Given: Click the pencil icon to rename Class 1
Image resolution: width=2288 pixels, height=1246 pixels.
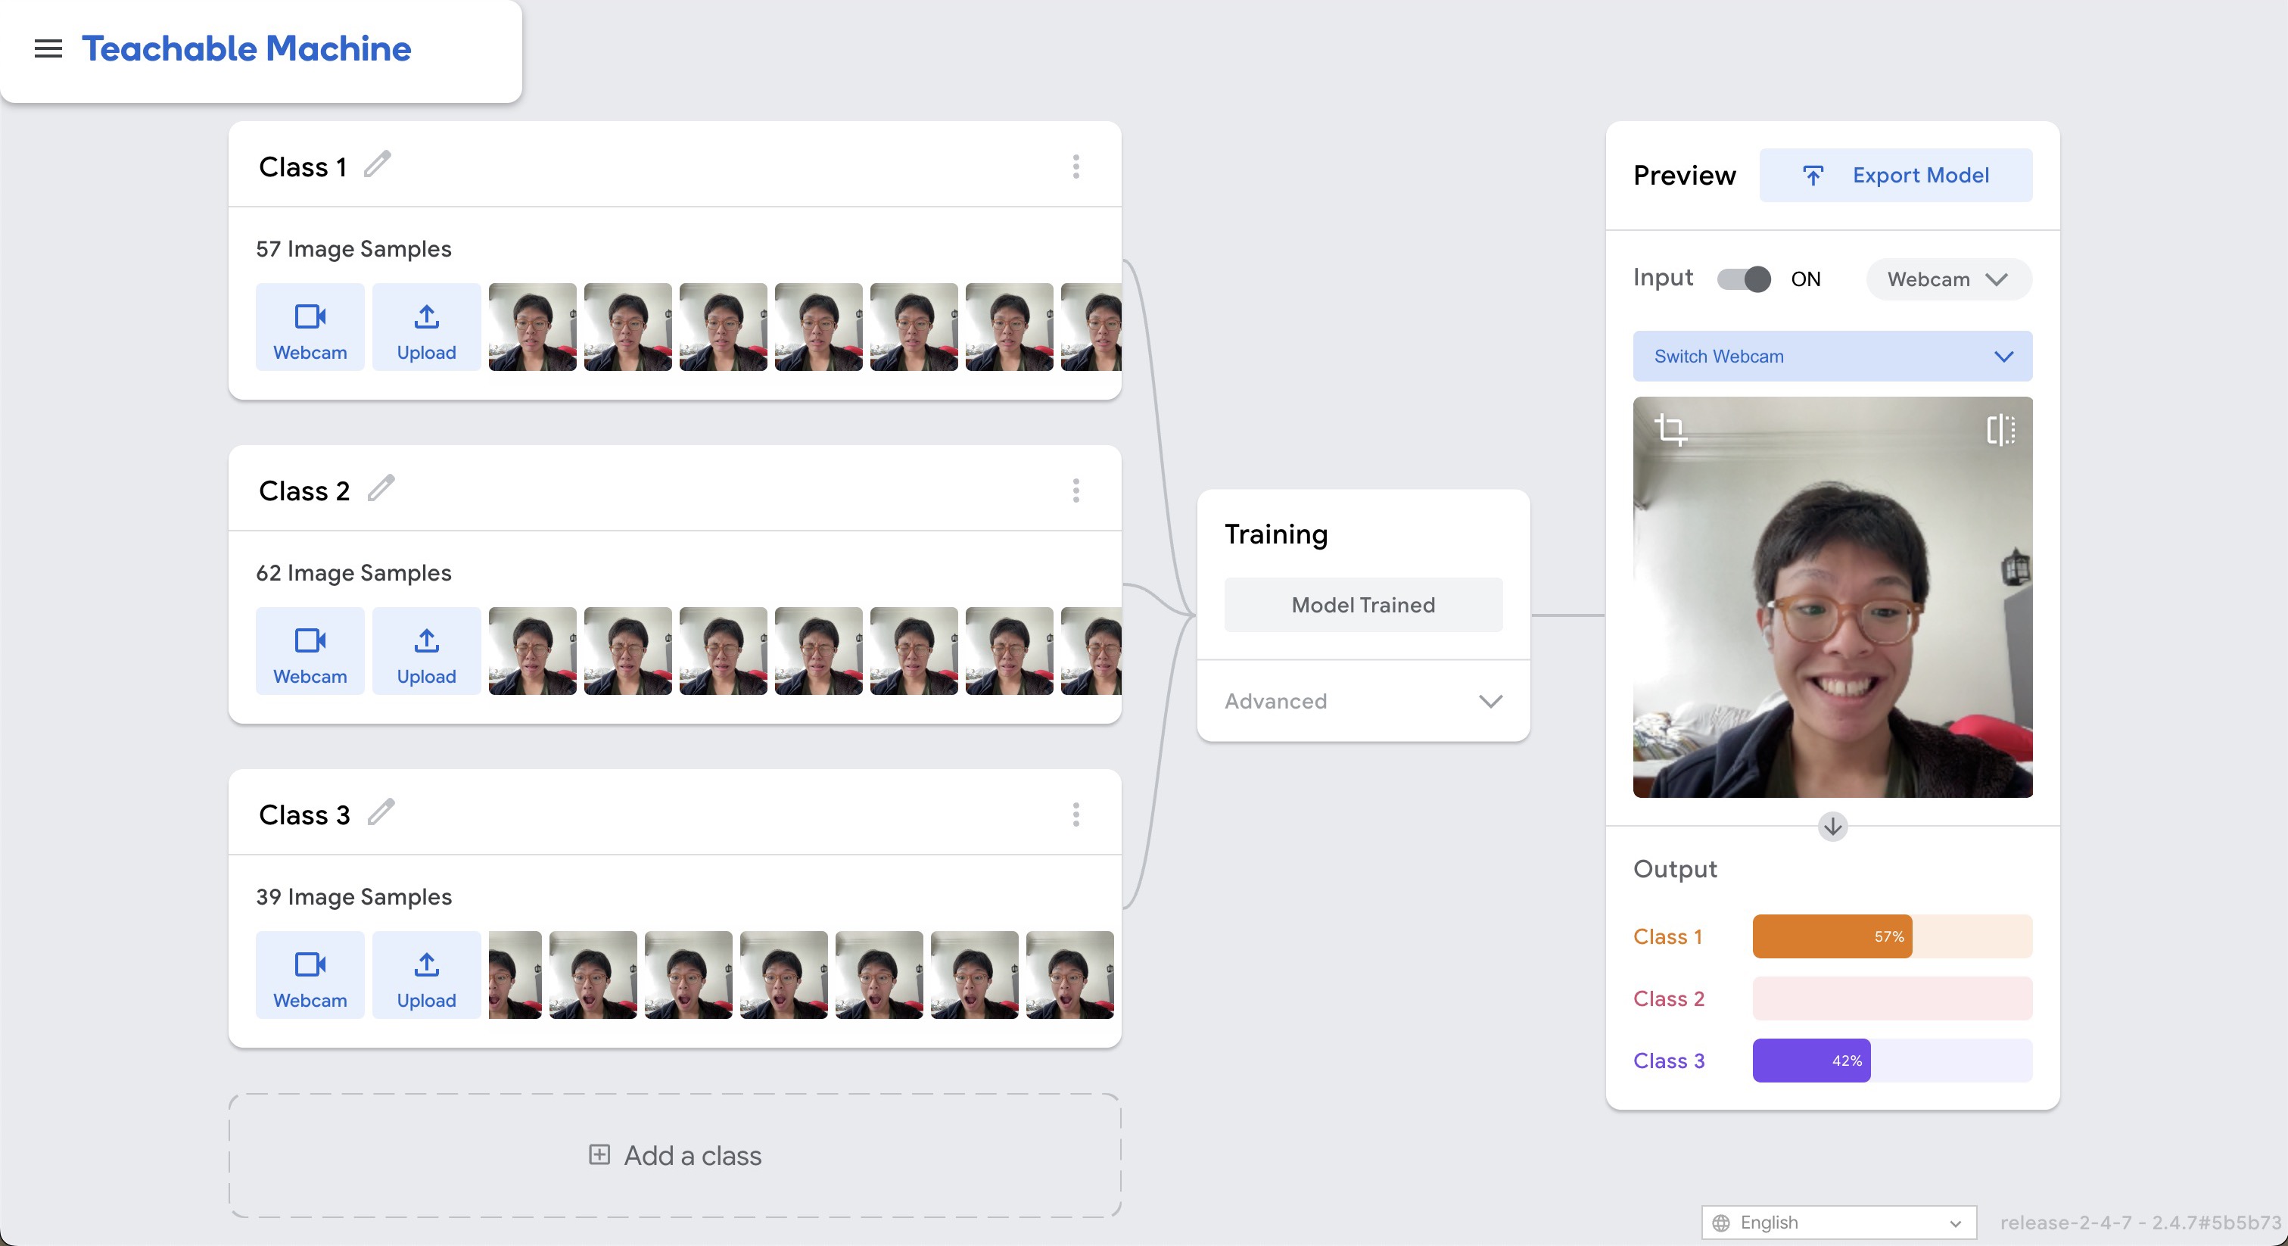Looking at the screenshot, I should [x=378, y=165].
